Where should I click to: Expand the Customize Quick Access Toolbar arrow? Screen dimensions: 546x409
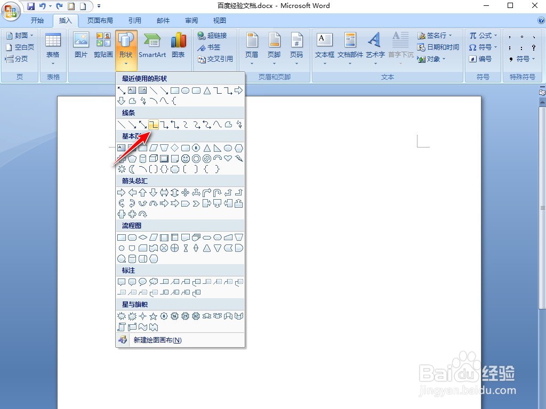(99, 6)
